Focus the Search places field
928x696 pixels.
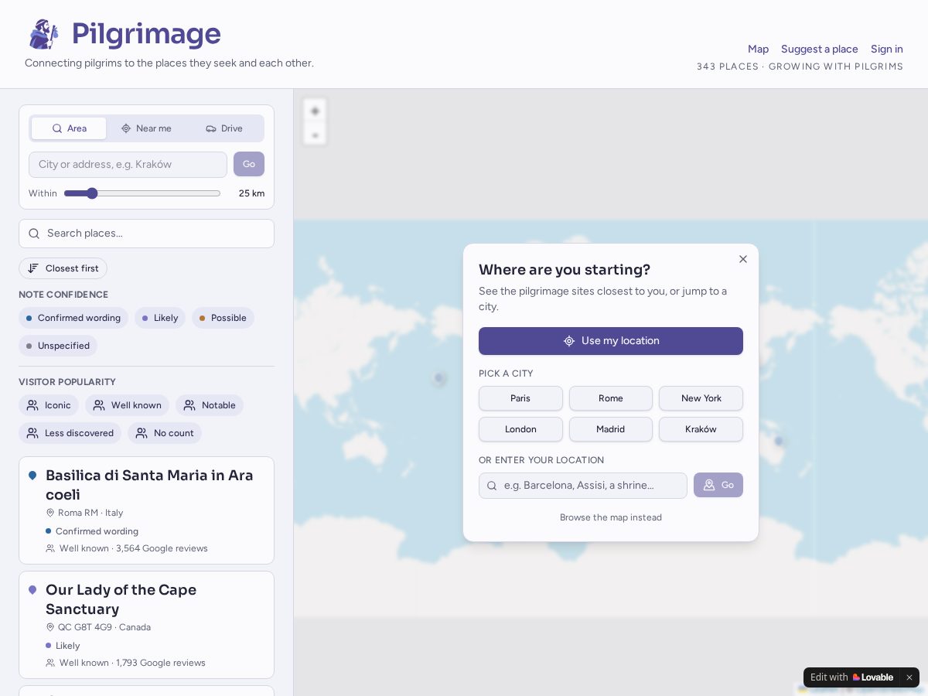[x=146, y=234]
